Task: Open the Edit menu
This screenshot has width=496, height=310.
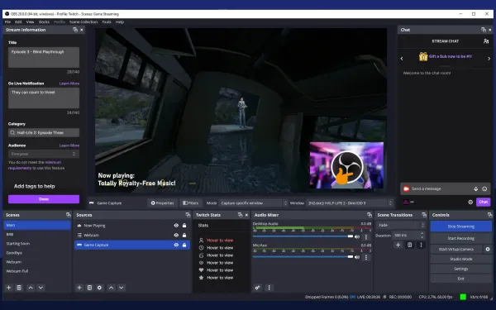Action: pos(18,21)
